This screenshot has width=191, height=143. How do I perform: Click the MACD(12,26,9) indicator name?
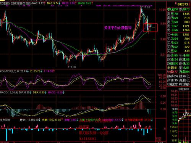point(9,92)
